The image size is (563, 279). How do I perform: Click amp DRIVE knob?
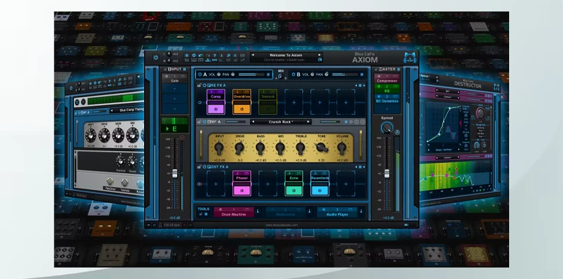240,148
